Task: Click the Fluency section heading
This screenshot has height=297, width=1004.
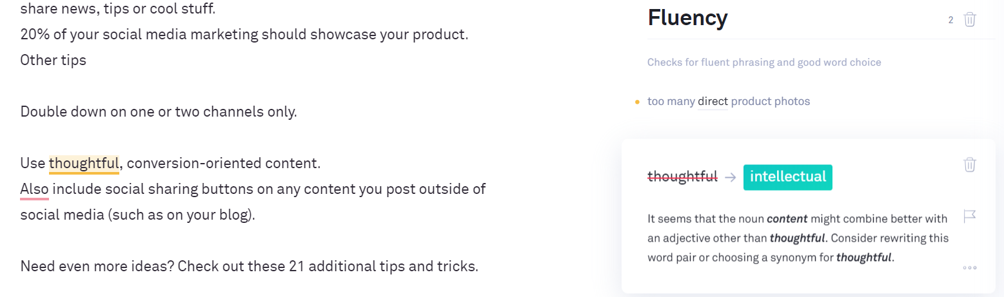Action: point(687,18)
